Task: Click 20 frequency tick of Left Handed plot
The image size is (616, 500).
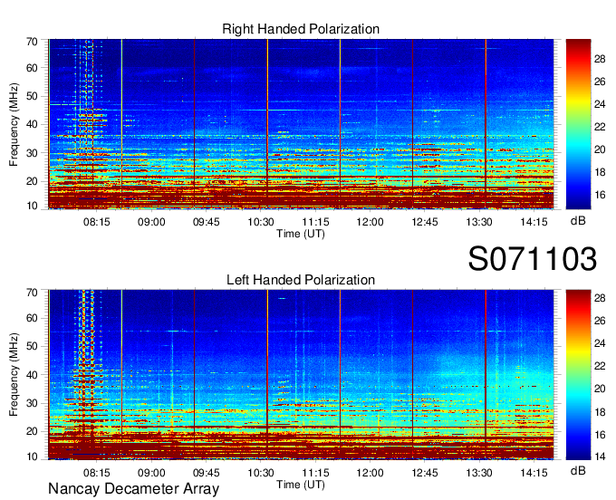Action: coord(32,431)
